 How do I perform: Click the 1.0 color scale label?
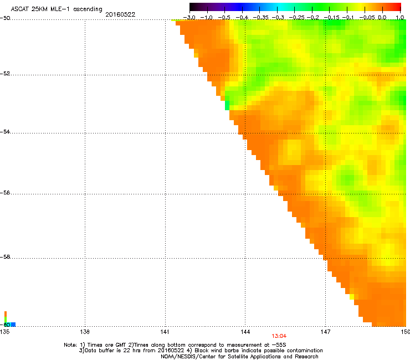coord(400,18)
